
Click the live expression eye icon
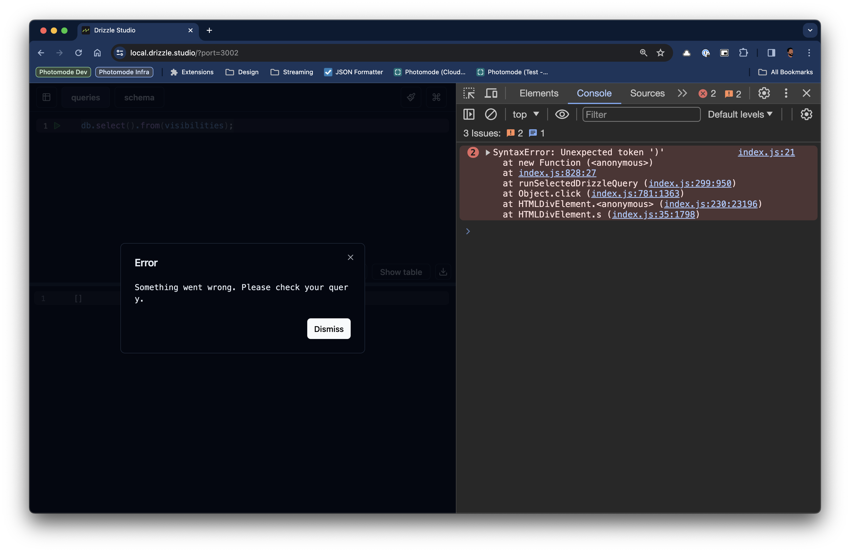point(562,114)
